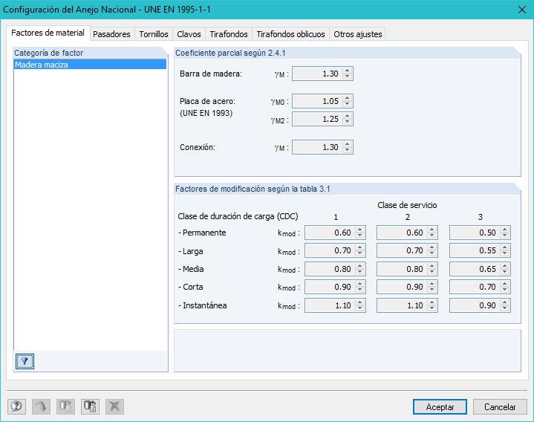Decrease Placa de acero γM2 value

(347, 123)
